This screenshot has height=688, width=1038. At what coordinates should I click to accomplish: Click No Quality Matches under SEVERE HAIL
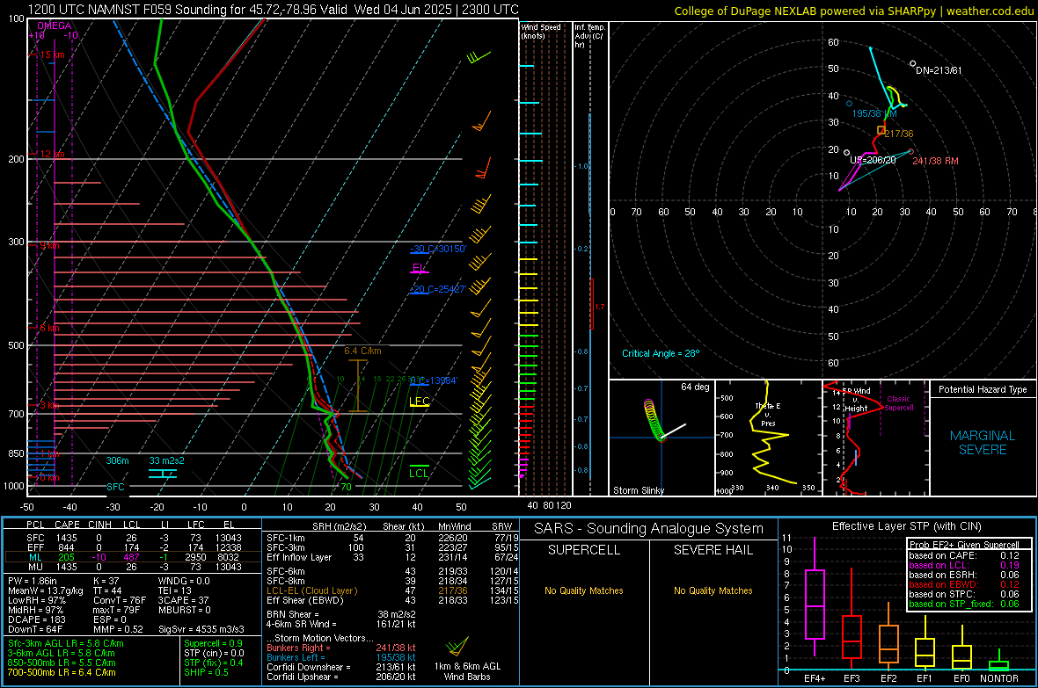pyautogui.click(x=713, y=590)
